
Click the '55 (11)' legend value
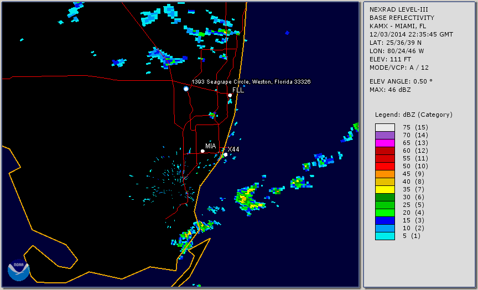[x=415, y=159]
